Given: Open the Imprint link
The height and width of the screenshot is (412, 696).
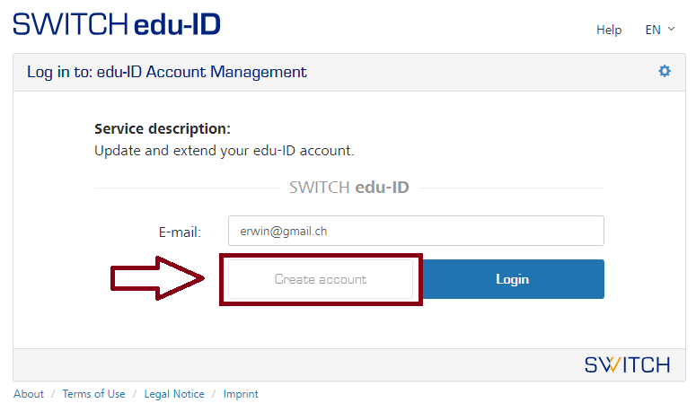Looking at the screenshot, I should (241, 394).
